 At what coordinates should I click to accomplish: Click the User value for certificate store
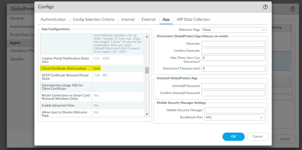(x=97, y=68)
